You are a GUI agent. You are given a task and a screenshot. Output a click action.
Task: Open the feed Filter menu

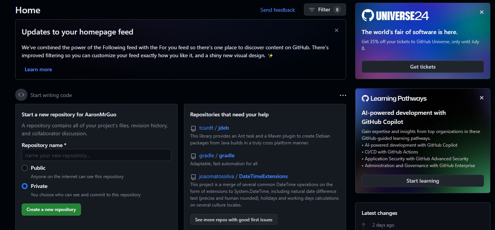click(x=325, y=9)
